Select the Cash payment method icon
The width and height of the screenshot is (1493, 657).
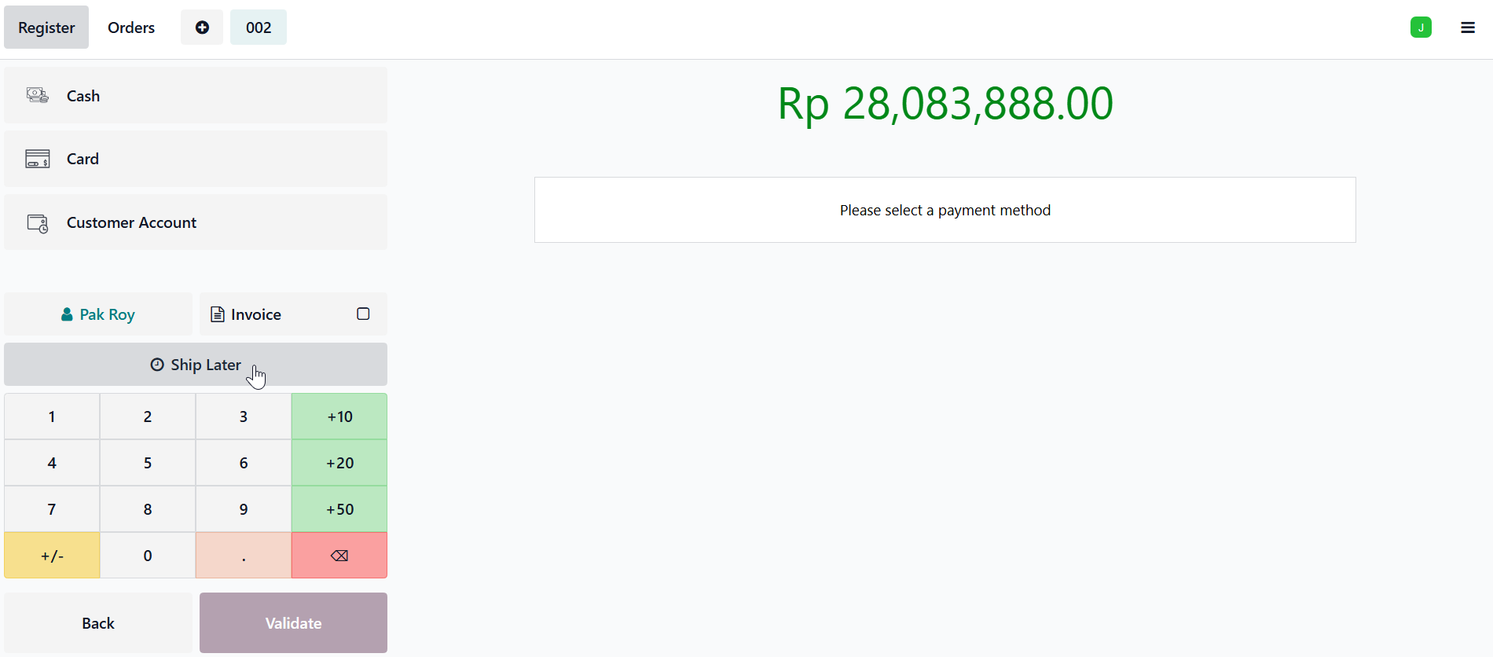(x=38, y=96)
